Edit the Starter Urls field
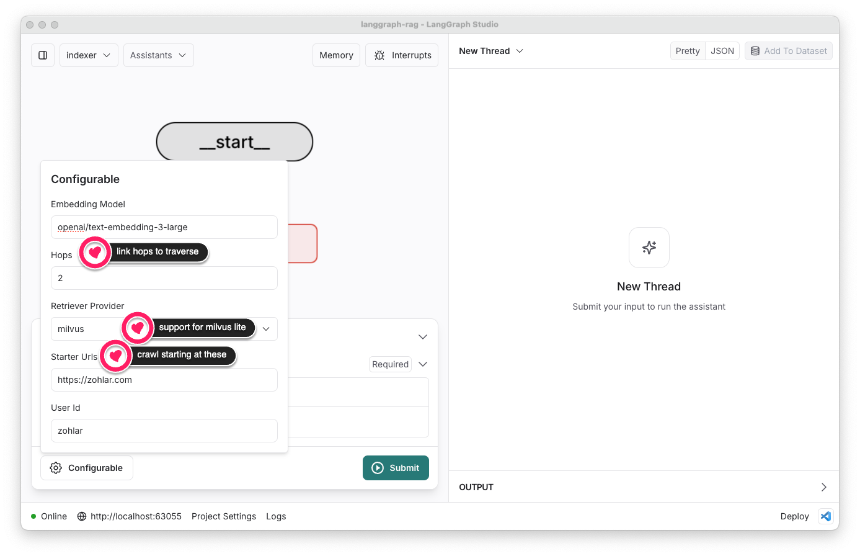Image resolution: width=860 pixels, height=556 pixels. (x=164, y=380)
